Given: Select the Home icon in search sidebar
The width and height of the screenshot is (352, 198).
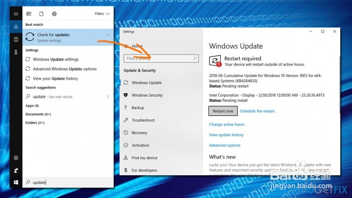Looking at the screenshot, I should (x=16, y=27).
